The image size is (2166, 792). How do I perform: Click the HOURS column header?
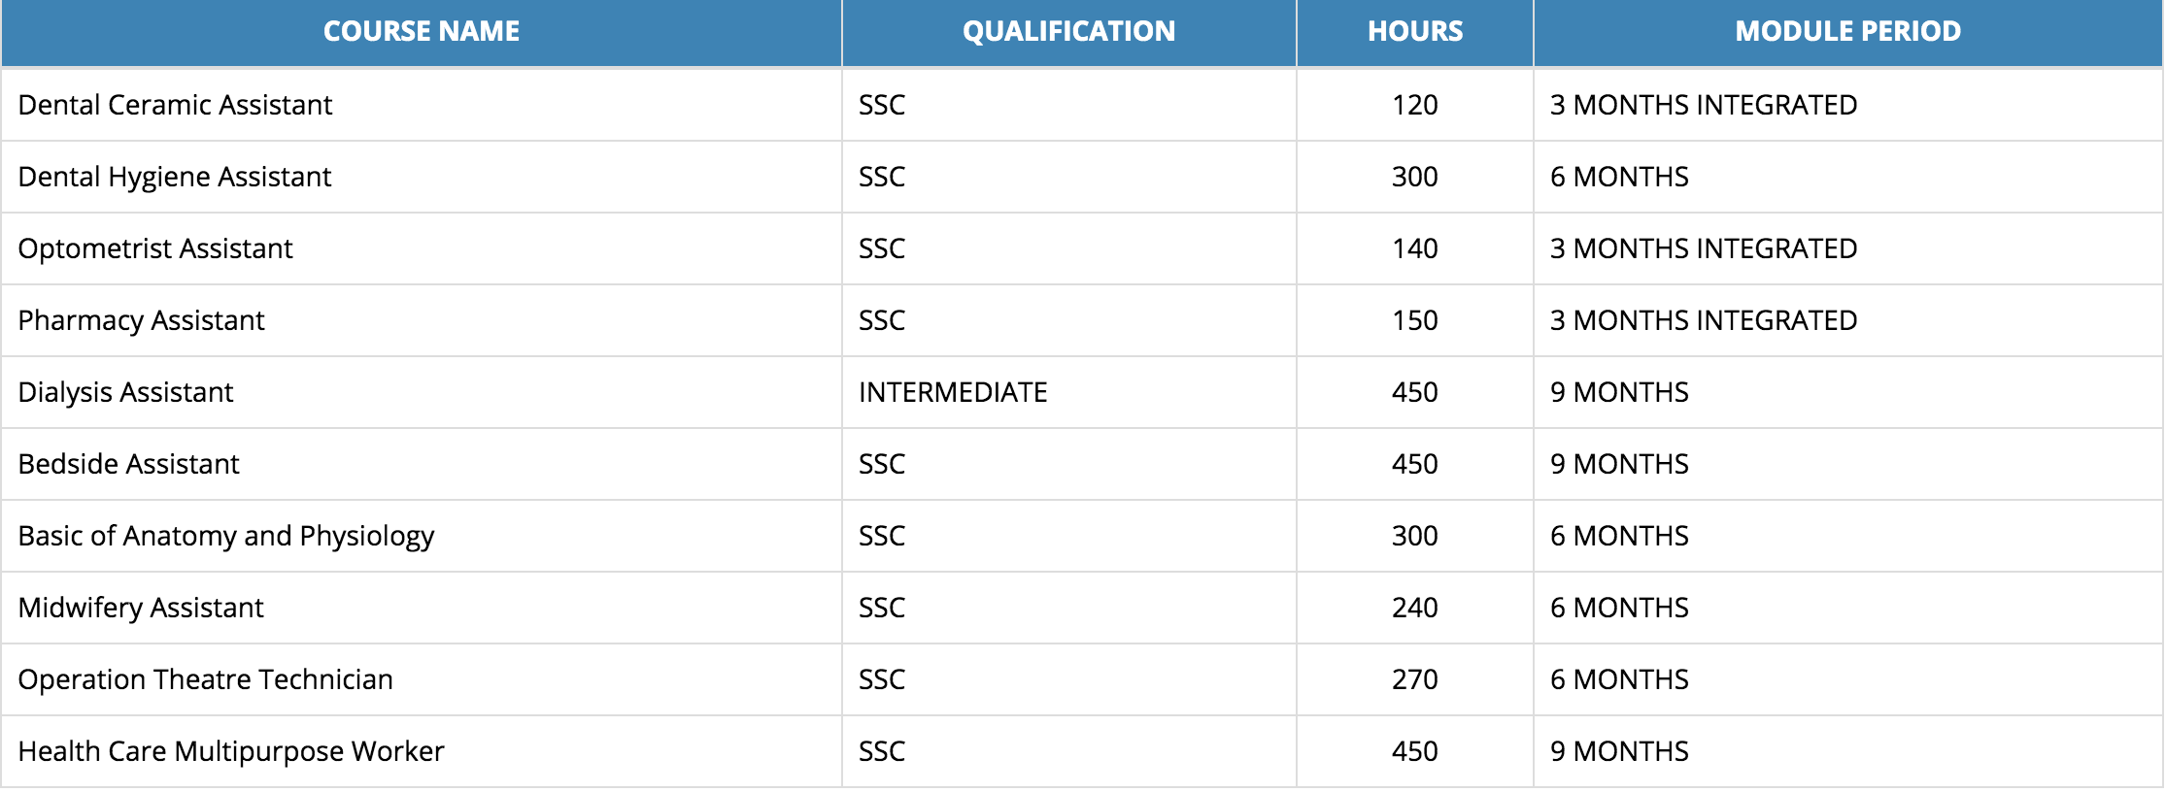pos(1415,32)
